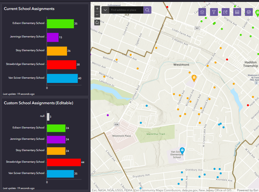
Task: Open the search source dropdown arrow
Action: pos(105,10)
